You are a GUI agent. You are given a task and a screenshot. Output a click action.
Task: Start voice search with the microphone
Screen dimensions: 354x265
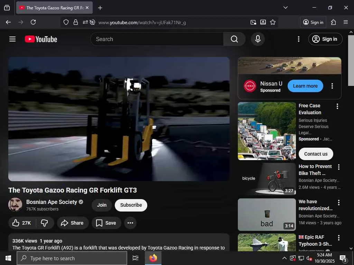[x=258, y=39]
